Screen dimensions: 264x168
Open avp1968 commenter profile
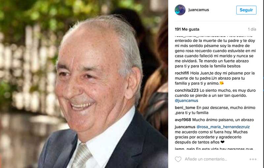[x=183, y=120]
